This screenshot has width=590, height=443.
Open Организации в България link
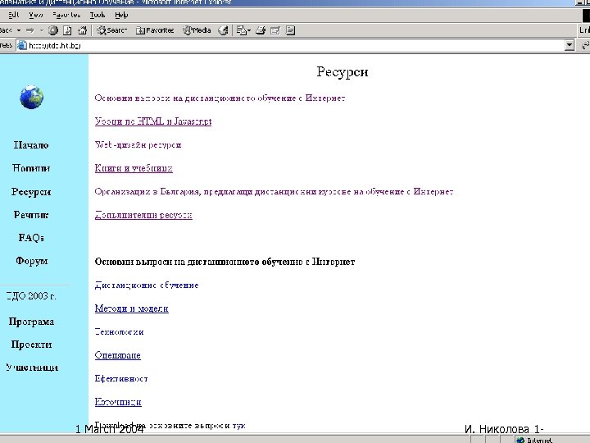[x=274, y=192]
